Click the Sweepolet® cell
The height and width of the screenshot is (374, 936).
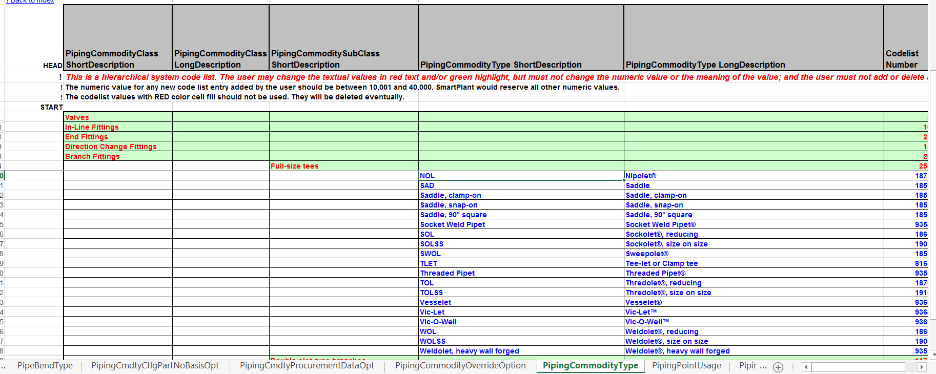click(754, 254)
